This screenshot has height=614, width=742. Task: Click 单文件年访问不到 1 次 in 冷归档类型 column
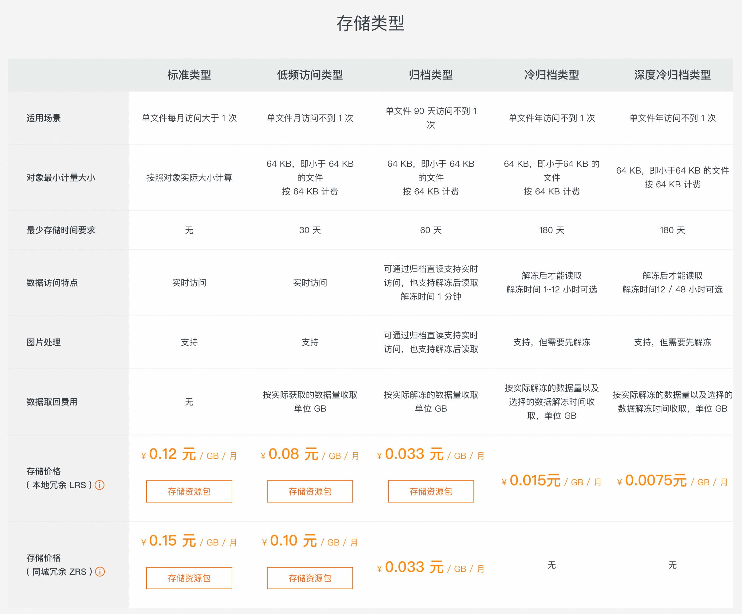(x=552, y=118)
